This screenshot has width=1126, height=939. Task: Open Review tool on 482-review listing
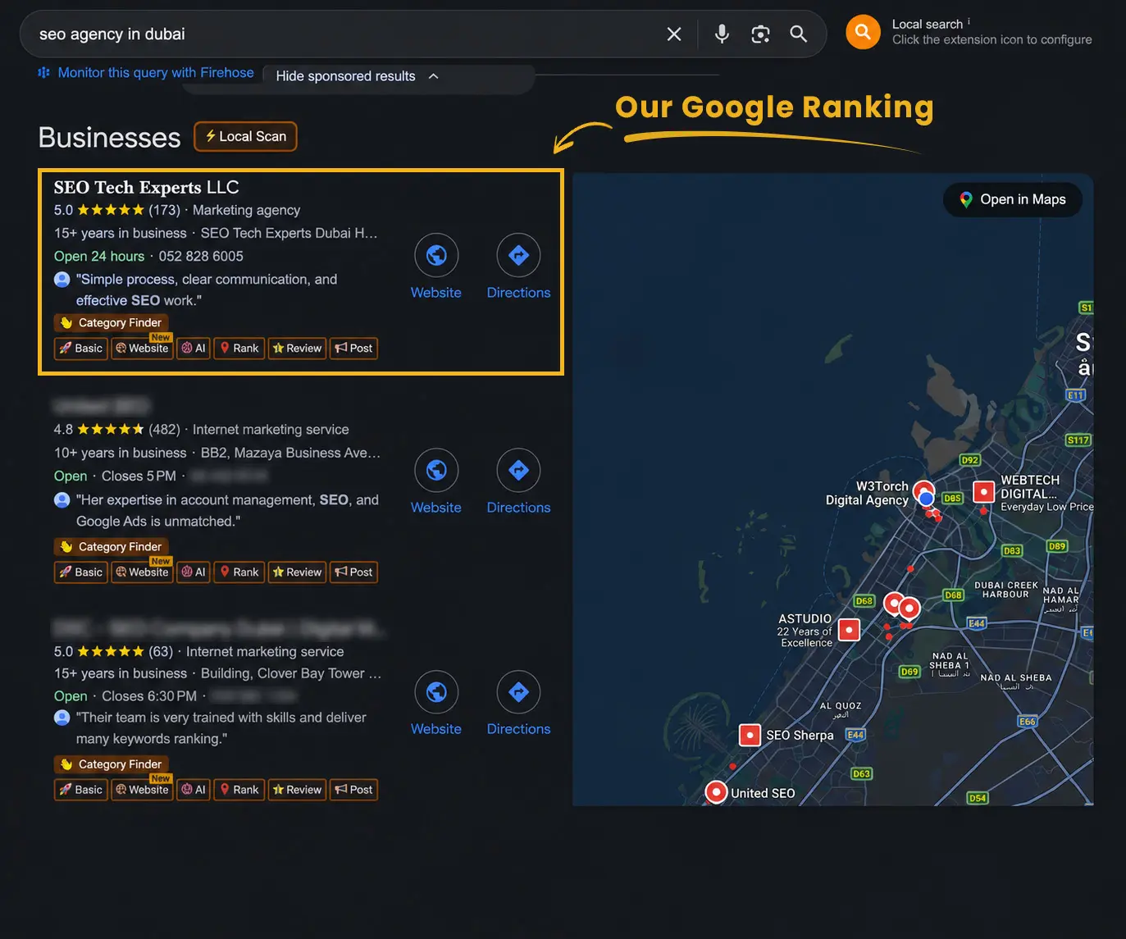(x=297, y=572)
